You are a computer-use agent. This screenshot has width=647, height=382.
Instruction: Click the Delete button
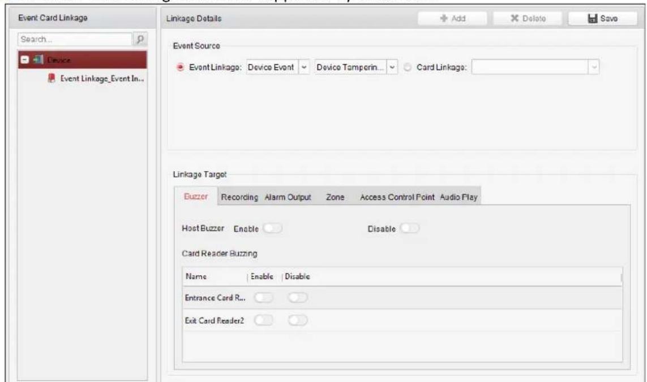(528, 19)
